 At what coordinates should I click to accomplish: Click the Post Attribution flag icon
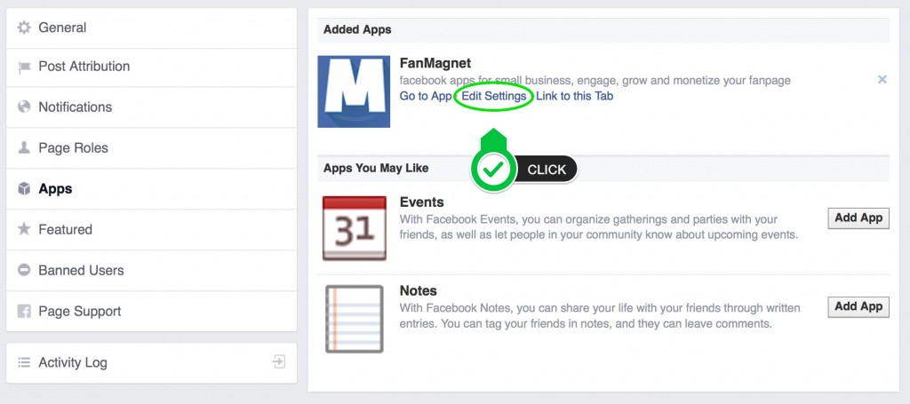pyautogui.click(x=24, y=67)
